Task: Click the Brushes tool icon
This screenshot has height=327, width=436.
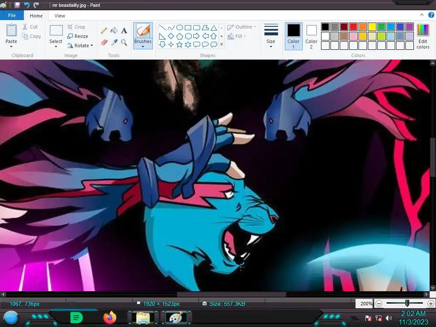Action: tap(143, 30)
